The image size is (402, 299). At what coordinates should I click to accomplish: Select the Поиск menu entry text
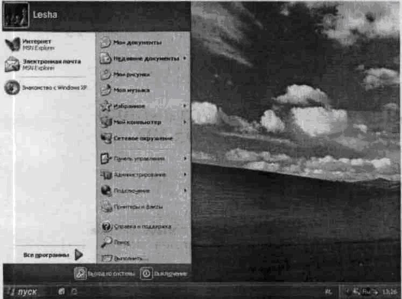click(122, 242)
